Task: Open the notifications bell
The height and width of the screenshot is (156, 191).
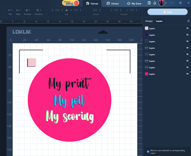Action: [155, 3]
